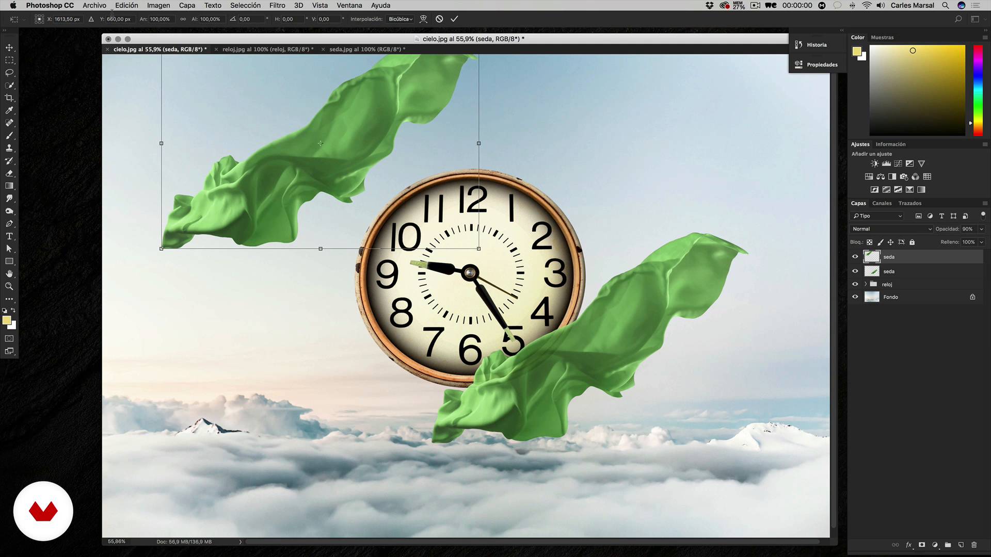Click the Curves adjustment icon

(897, 163)
